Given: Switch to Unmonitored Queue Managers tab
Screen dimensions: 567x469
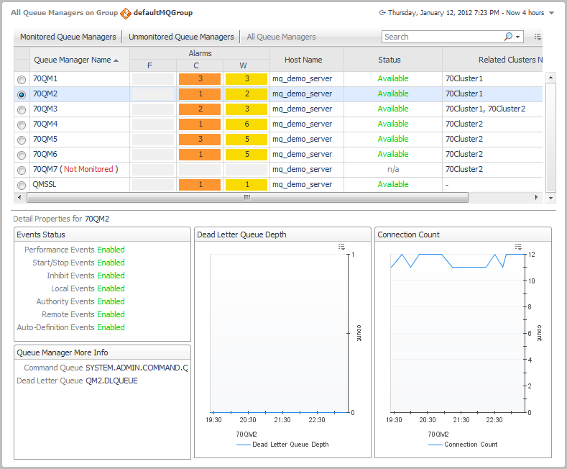Looking at the screenshot, I should (x=181, y=37).
